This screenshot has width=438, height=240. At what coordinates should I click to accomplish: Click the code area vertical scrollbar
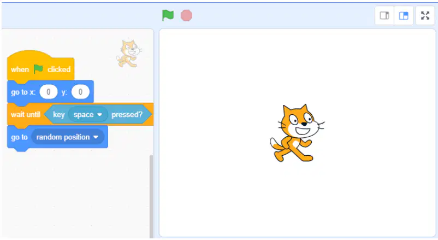click(x=151, y=196)
